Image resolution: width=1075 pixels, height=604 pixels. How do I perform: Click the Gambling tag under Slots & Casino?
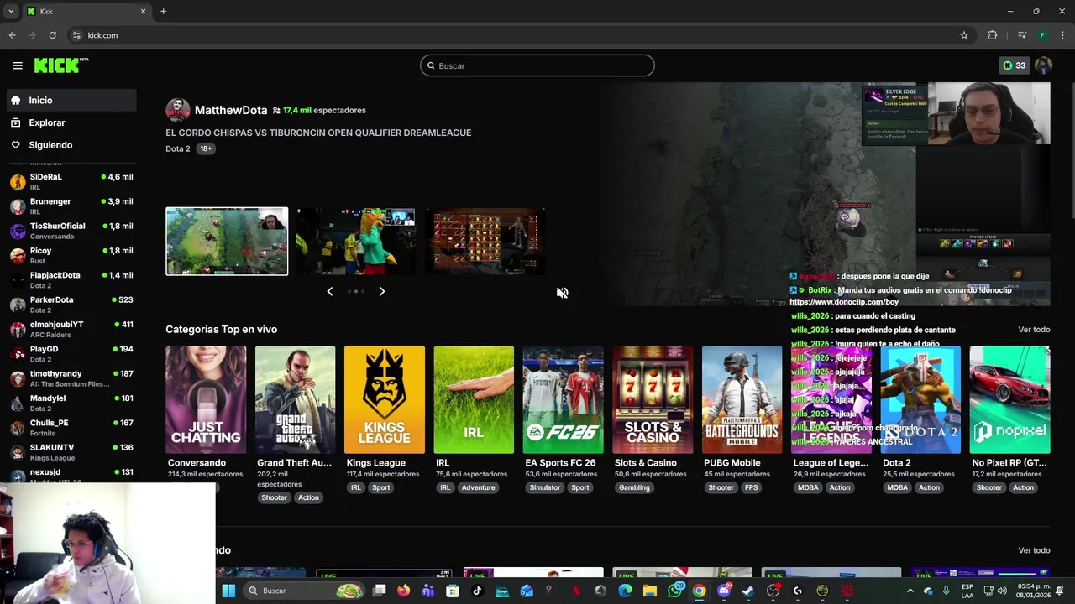coord(634,487)
